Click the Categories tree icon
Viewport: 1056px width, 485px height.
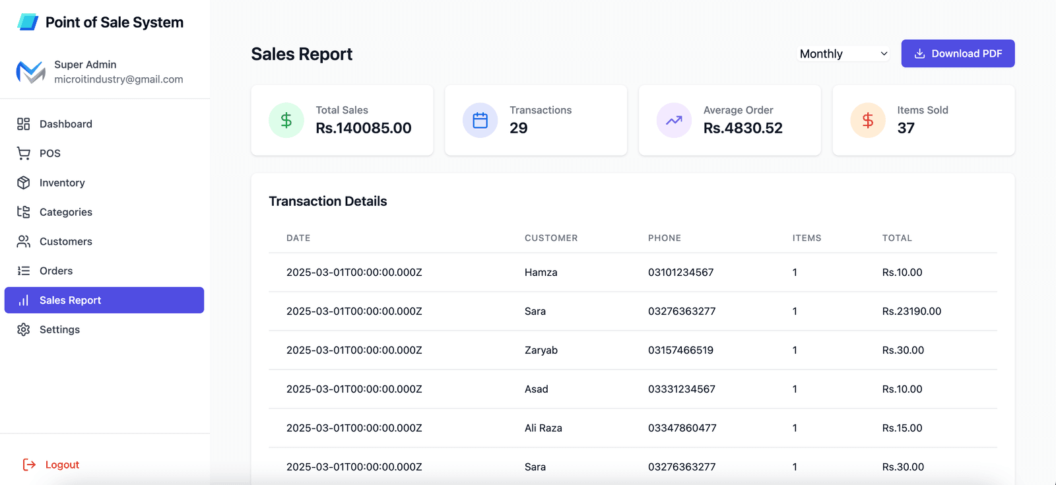coord(24,212)
